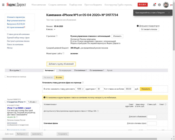Click the yellow Назначить button
The width and height of the screenshot is (175, 140).
(x=146, y=89)
